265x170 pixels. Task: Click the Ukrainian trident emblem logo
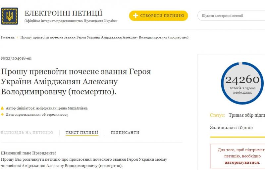10,16
